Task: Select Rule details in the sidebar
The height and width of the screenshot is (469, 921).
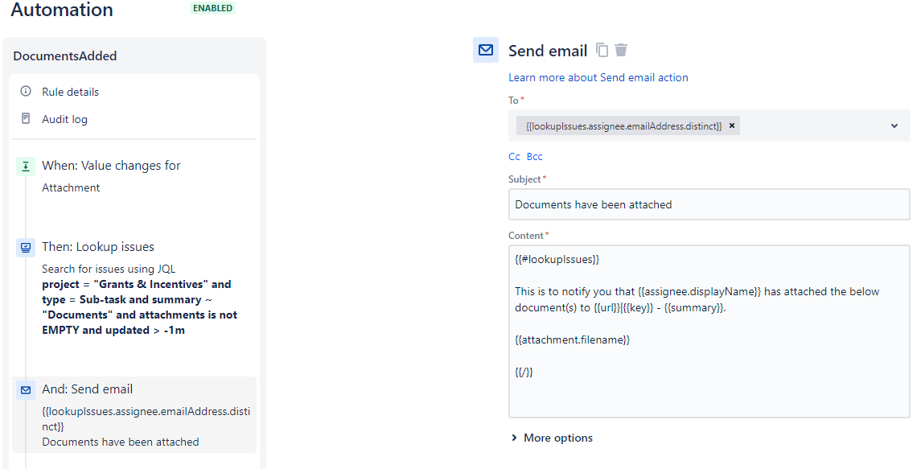Action: 72,91
